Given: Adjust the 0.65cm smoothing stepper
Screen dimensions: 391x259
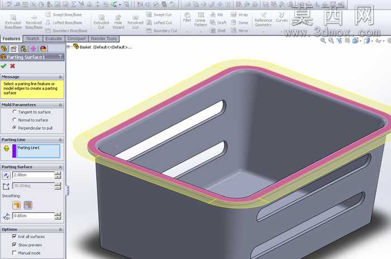Looking at the screenshot, I should (x=58, y=216).
